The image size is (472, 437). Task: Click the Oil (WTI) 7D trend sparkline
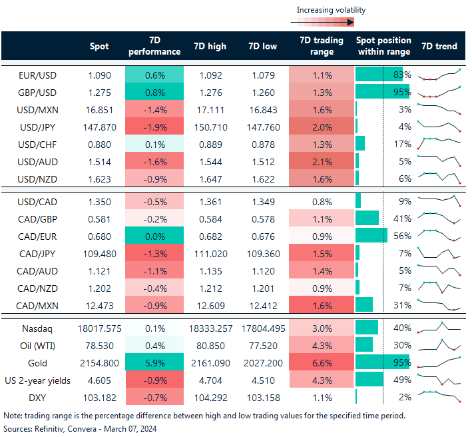tap(439, 344)
